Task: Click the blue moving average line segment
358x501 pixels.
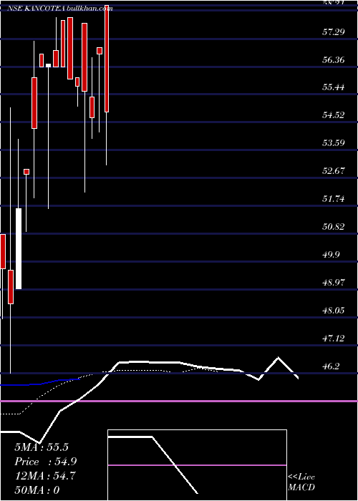Action: point(40,382)
